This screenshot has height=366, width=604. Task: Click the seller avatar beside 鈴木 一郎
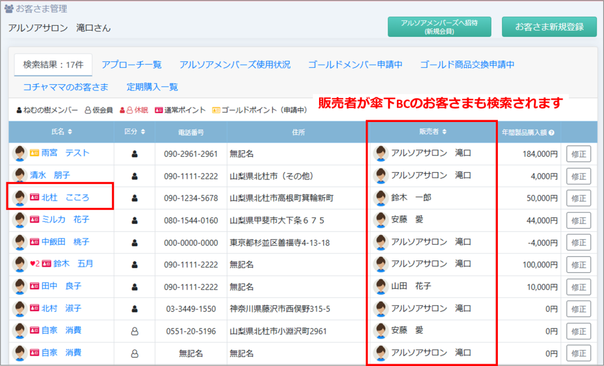[381, 197]
